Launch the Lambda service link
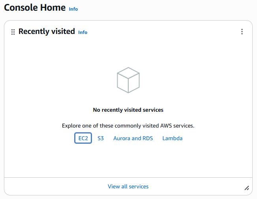The width and height of the screenshot is (257, 199). [173, 138]
